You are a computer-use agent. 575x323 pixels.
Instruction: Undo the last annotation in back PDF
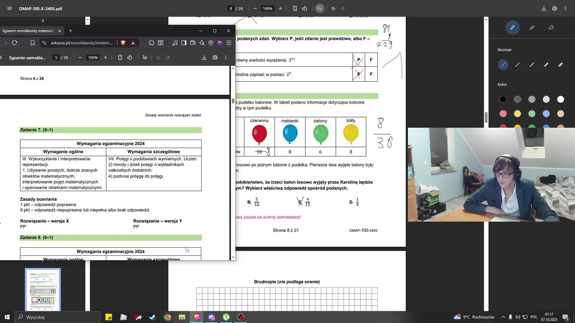pyautogui.click(x=333, y=9)
